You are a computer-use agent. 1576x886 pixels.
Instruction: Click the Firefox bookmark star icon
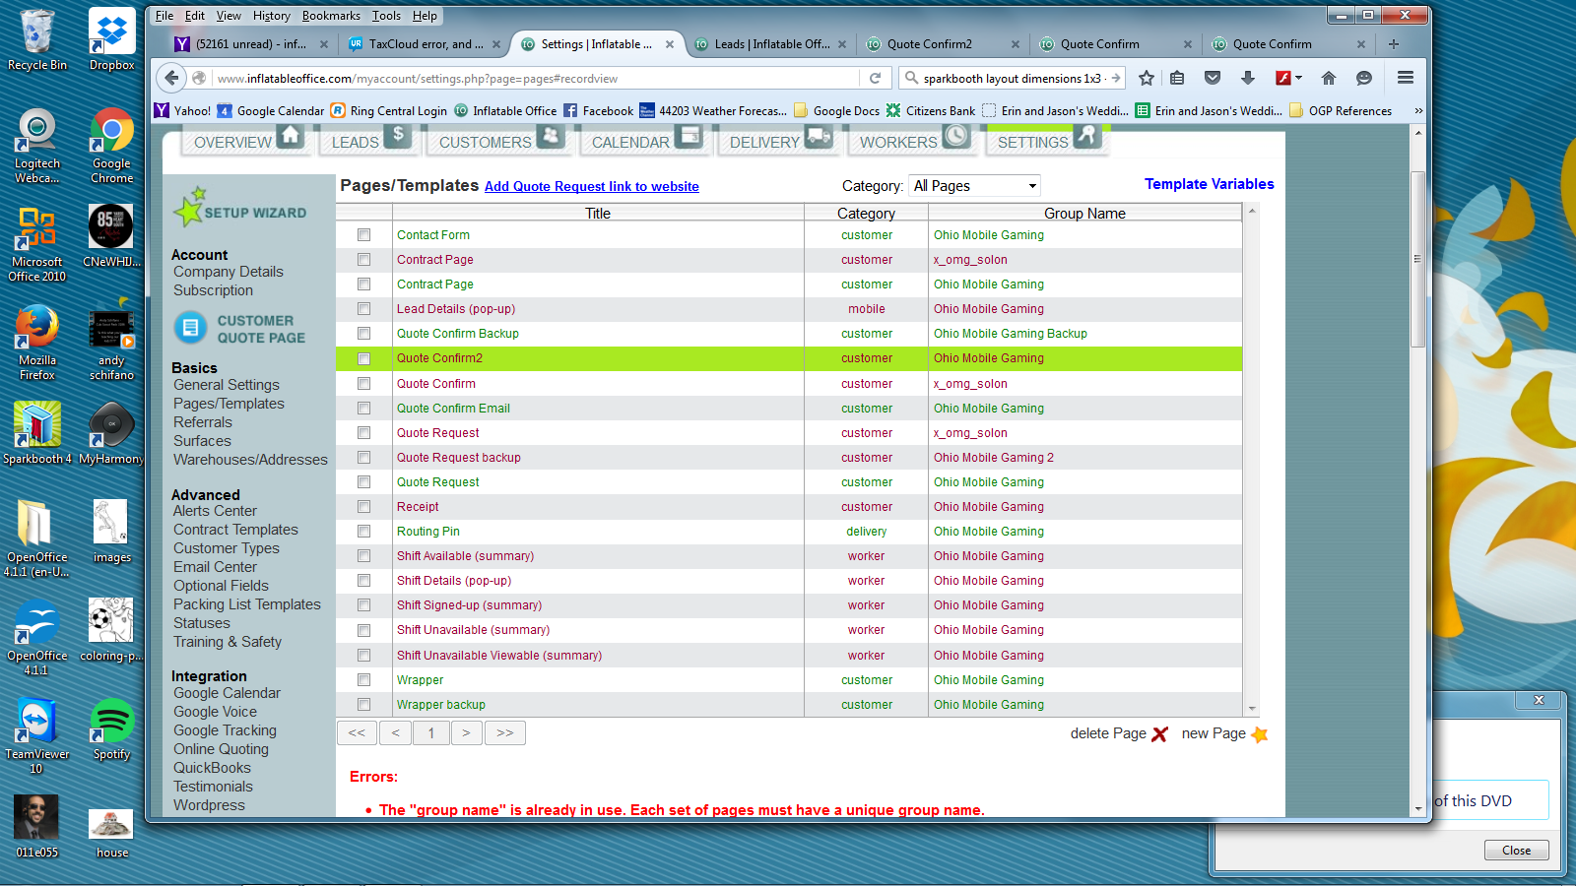pyautogui.click(x=1147, y=79)
